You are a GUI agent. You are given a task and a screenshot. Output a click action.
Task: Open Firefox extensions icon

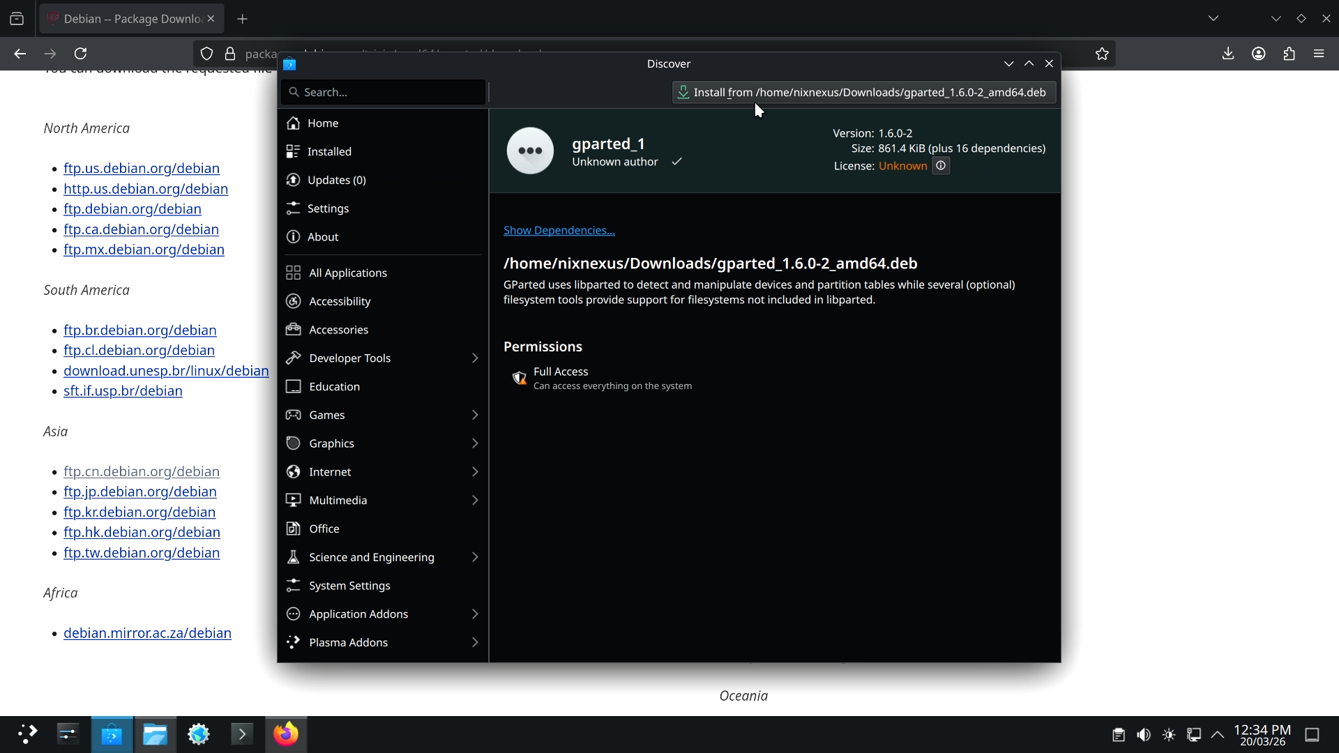pyautogui.click(x=1289, y=54)
